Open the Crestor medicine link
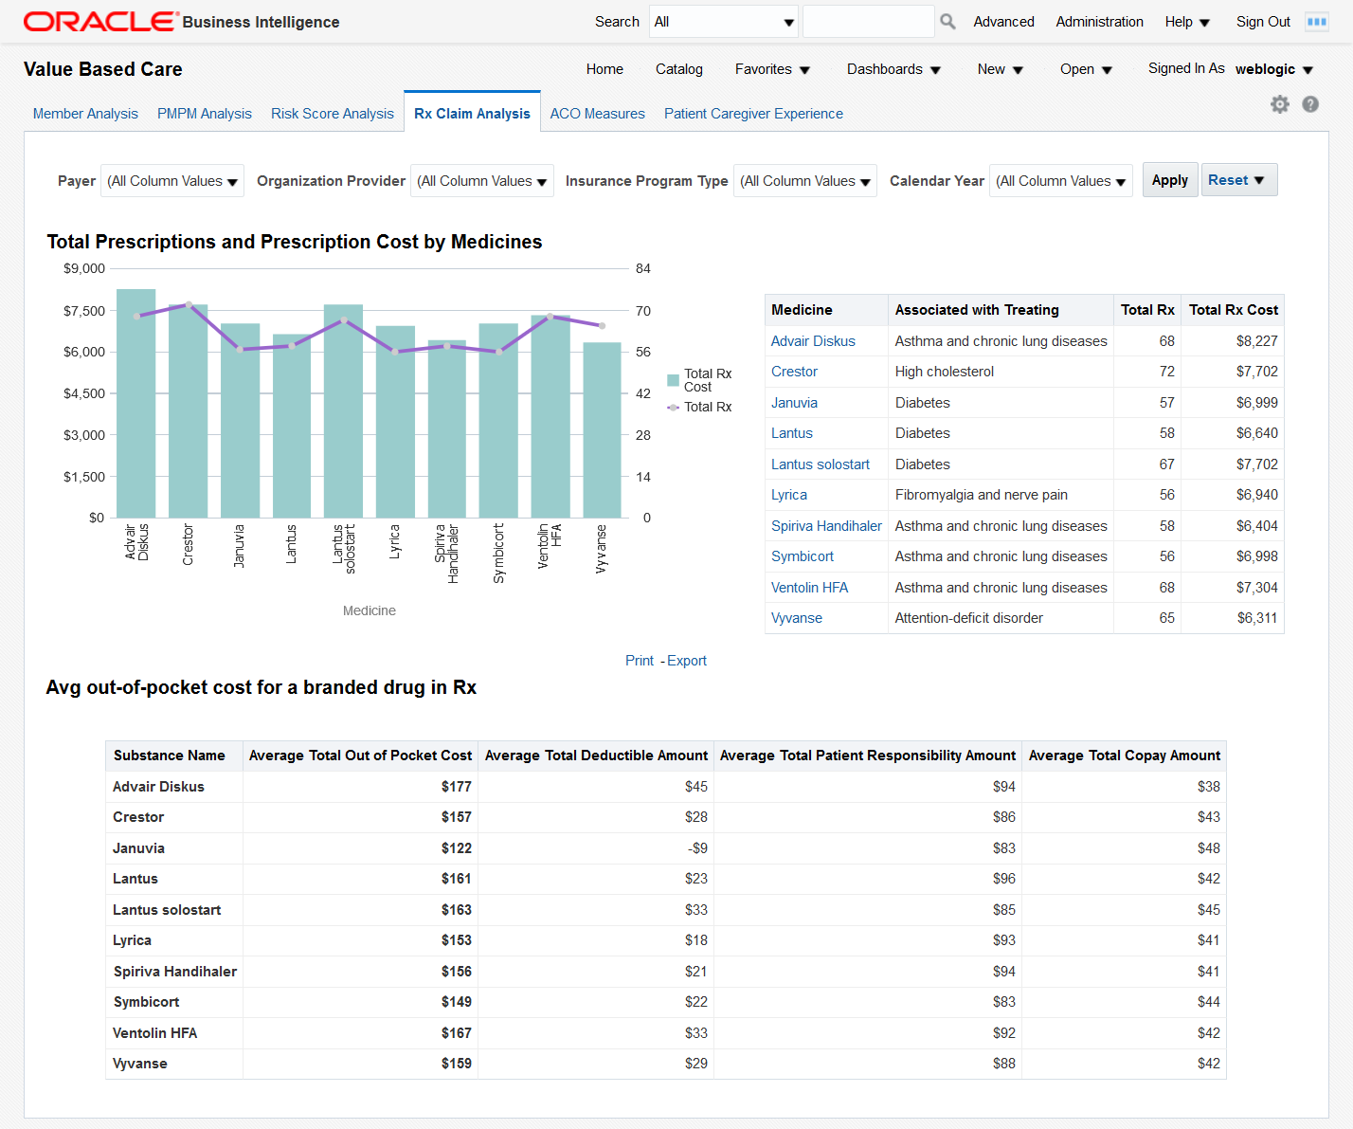Screen dimensions: 1353x1129 click(794, 372)
